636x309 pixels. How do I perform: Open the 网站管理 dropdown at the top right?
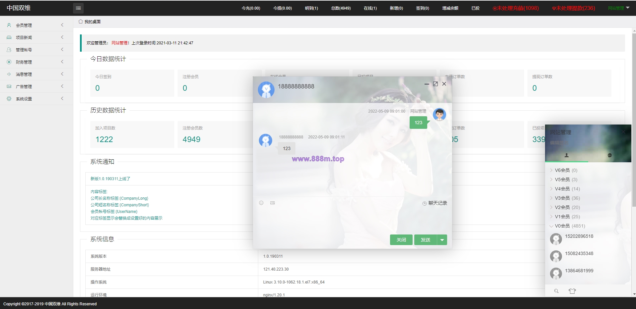point(619,8)
